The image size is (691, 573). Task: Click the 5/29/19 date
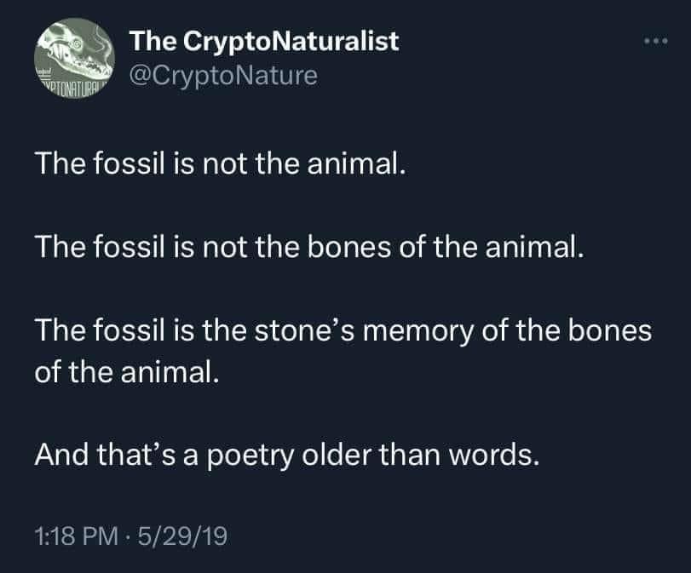pos(181,536)
